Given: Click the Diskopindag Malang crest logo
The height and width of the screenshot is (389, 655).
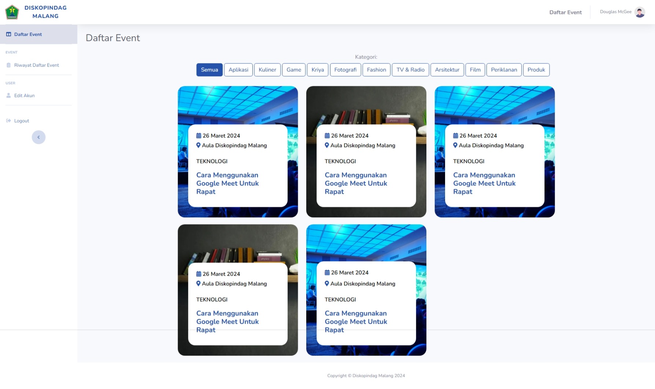Looking at the screenshot, I should click(12, 12).
